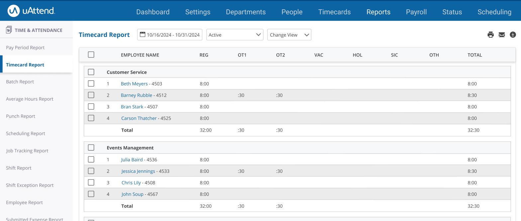Viewport: 521px width, 221px height.
Task: Navigate to Departments
Action: (246, 12)
